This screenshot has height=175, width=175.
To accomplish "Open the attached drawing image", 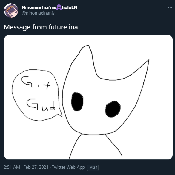I will (x=88, y=97).
